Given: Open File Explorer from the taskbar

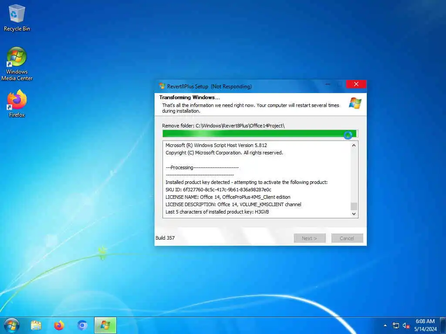Looking at the screenshot, I should coord(36,325).
